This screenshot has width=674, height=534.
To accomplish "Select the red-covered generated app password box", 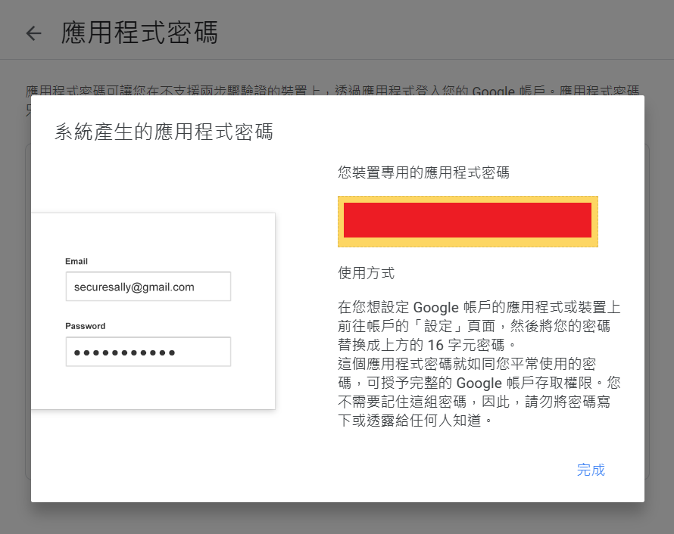I will pyautogui.click(x=467, y=220).
